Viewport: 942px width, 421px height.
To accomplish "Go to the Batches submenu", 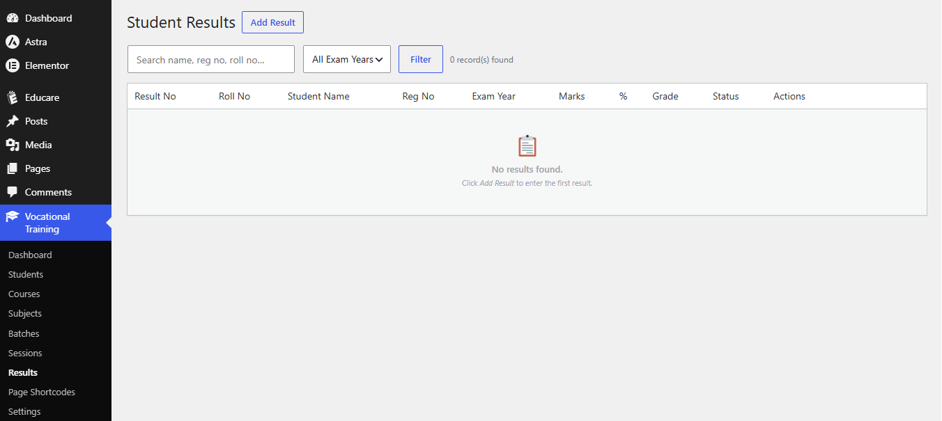I will click(x=24, y=333).
